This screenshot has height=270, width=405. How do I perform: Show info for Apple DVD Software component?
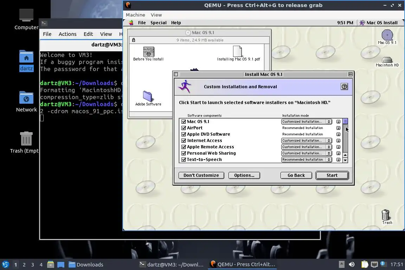[338, 134]
